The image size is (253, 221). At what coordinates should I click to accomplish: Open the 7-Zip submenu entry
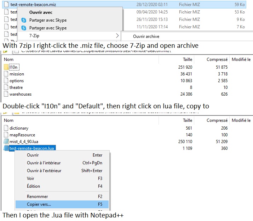(x=70, y=36)
